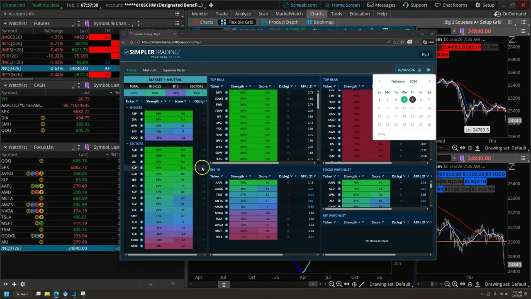
Task: Click the gear icon in bottom-left toolbar
Action: (23, 284)
